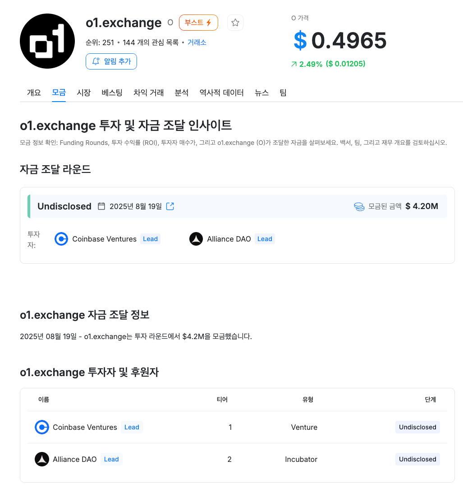Go to the 뉴스 tab
This screenshot has width=463, height=489.
261,93
